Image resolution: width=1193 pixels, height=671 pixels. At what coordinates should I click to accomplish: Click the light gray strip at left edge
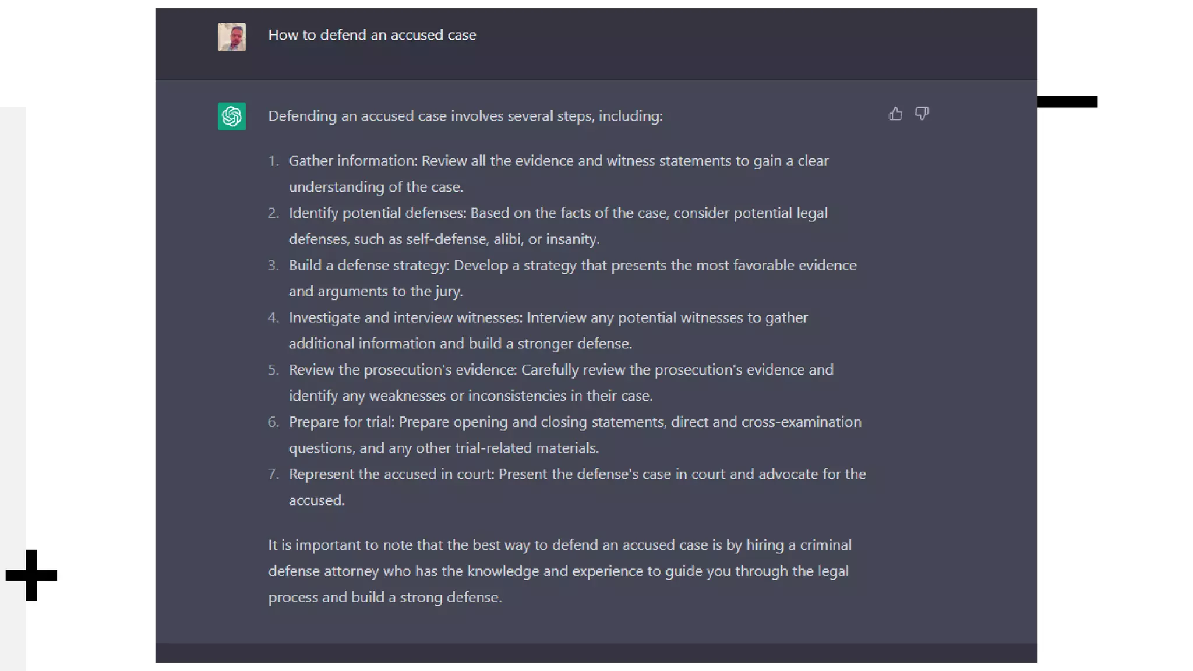coord(12,349)
